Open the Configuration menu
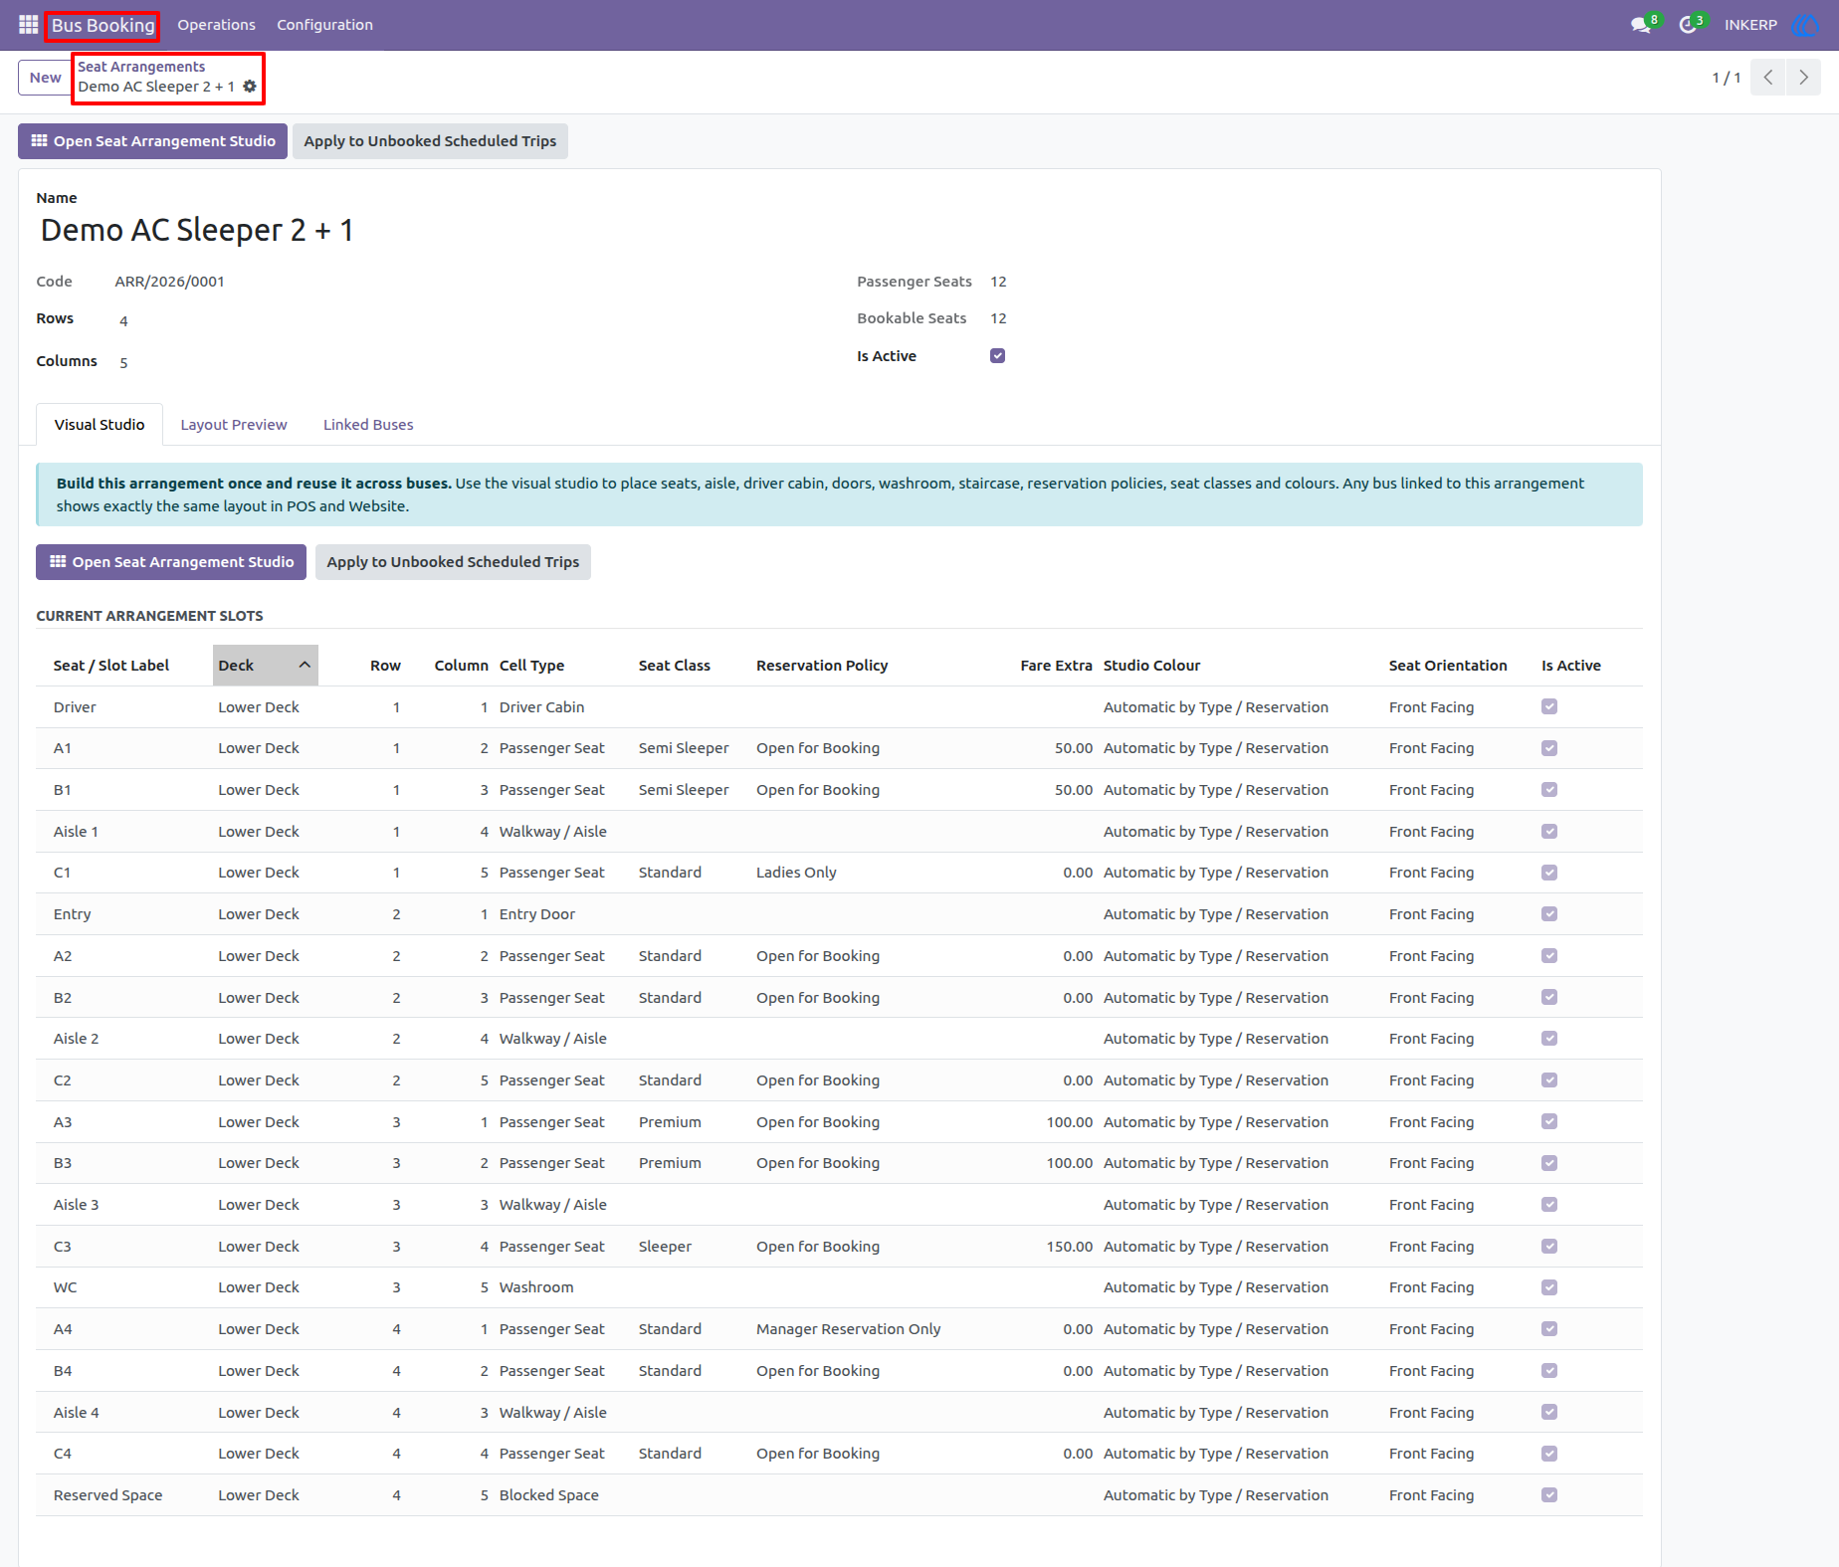This screenshot has width=1839, height=1567. (x=324, y=25)
